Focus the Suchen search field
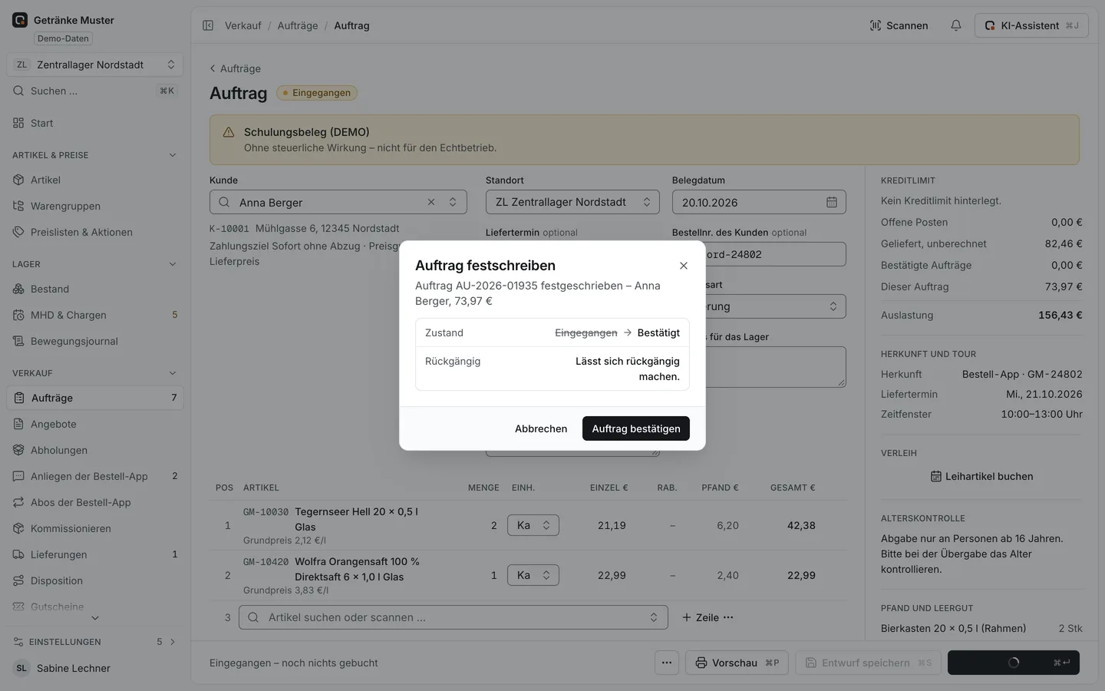 95,91
